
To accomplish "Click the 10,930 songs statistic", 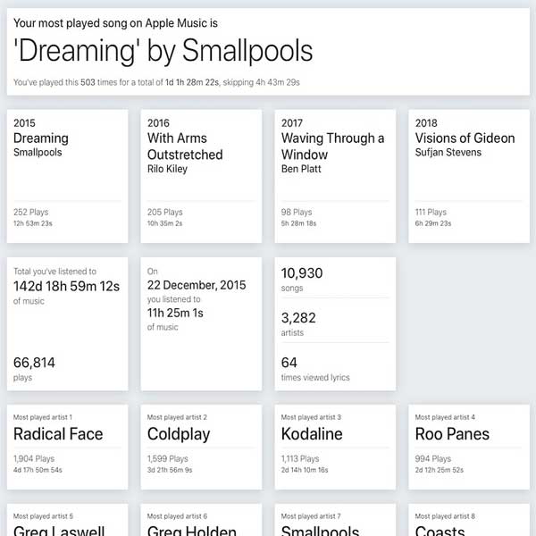I will (302, 280).
